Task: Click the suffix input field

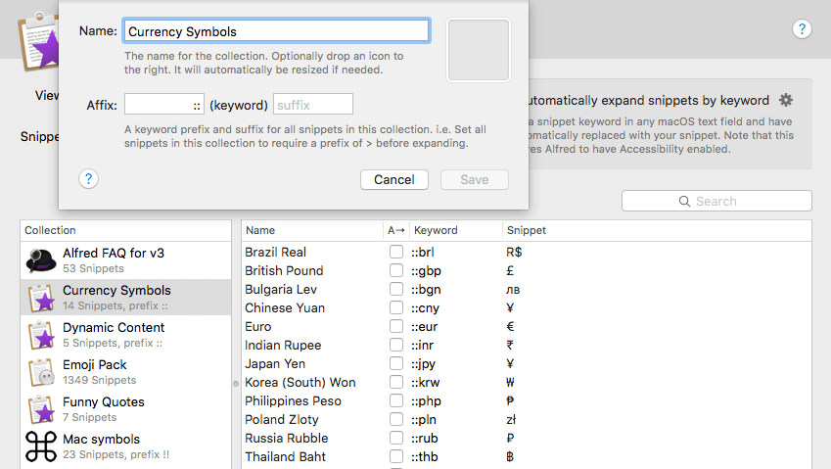Action: tap(313, 104)
